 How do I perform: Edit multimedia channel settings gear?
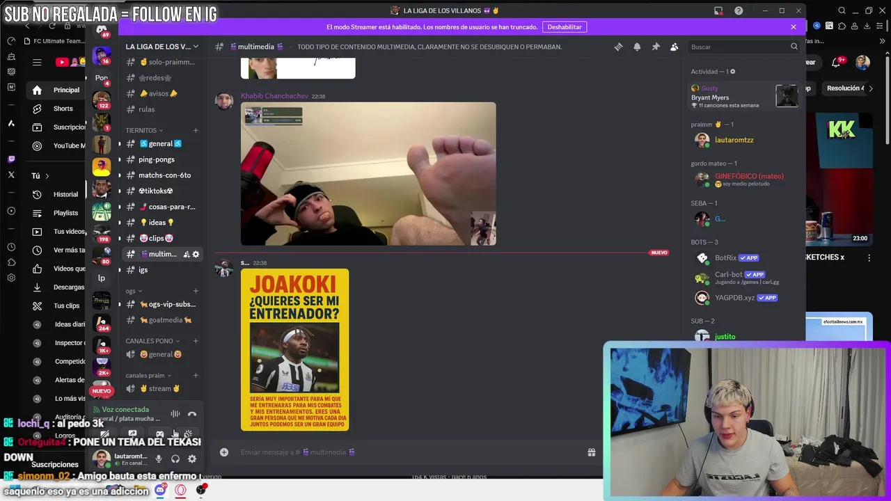196,254
